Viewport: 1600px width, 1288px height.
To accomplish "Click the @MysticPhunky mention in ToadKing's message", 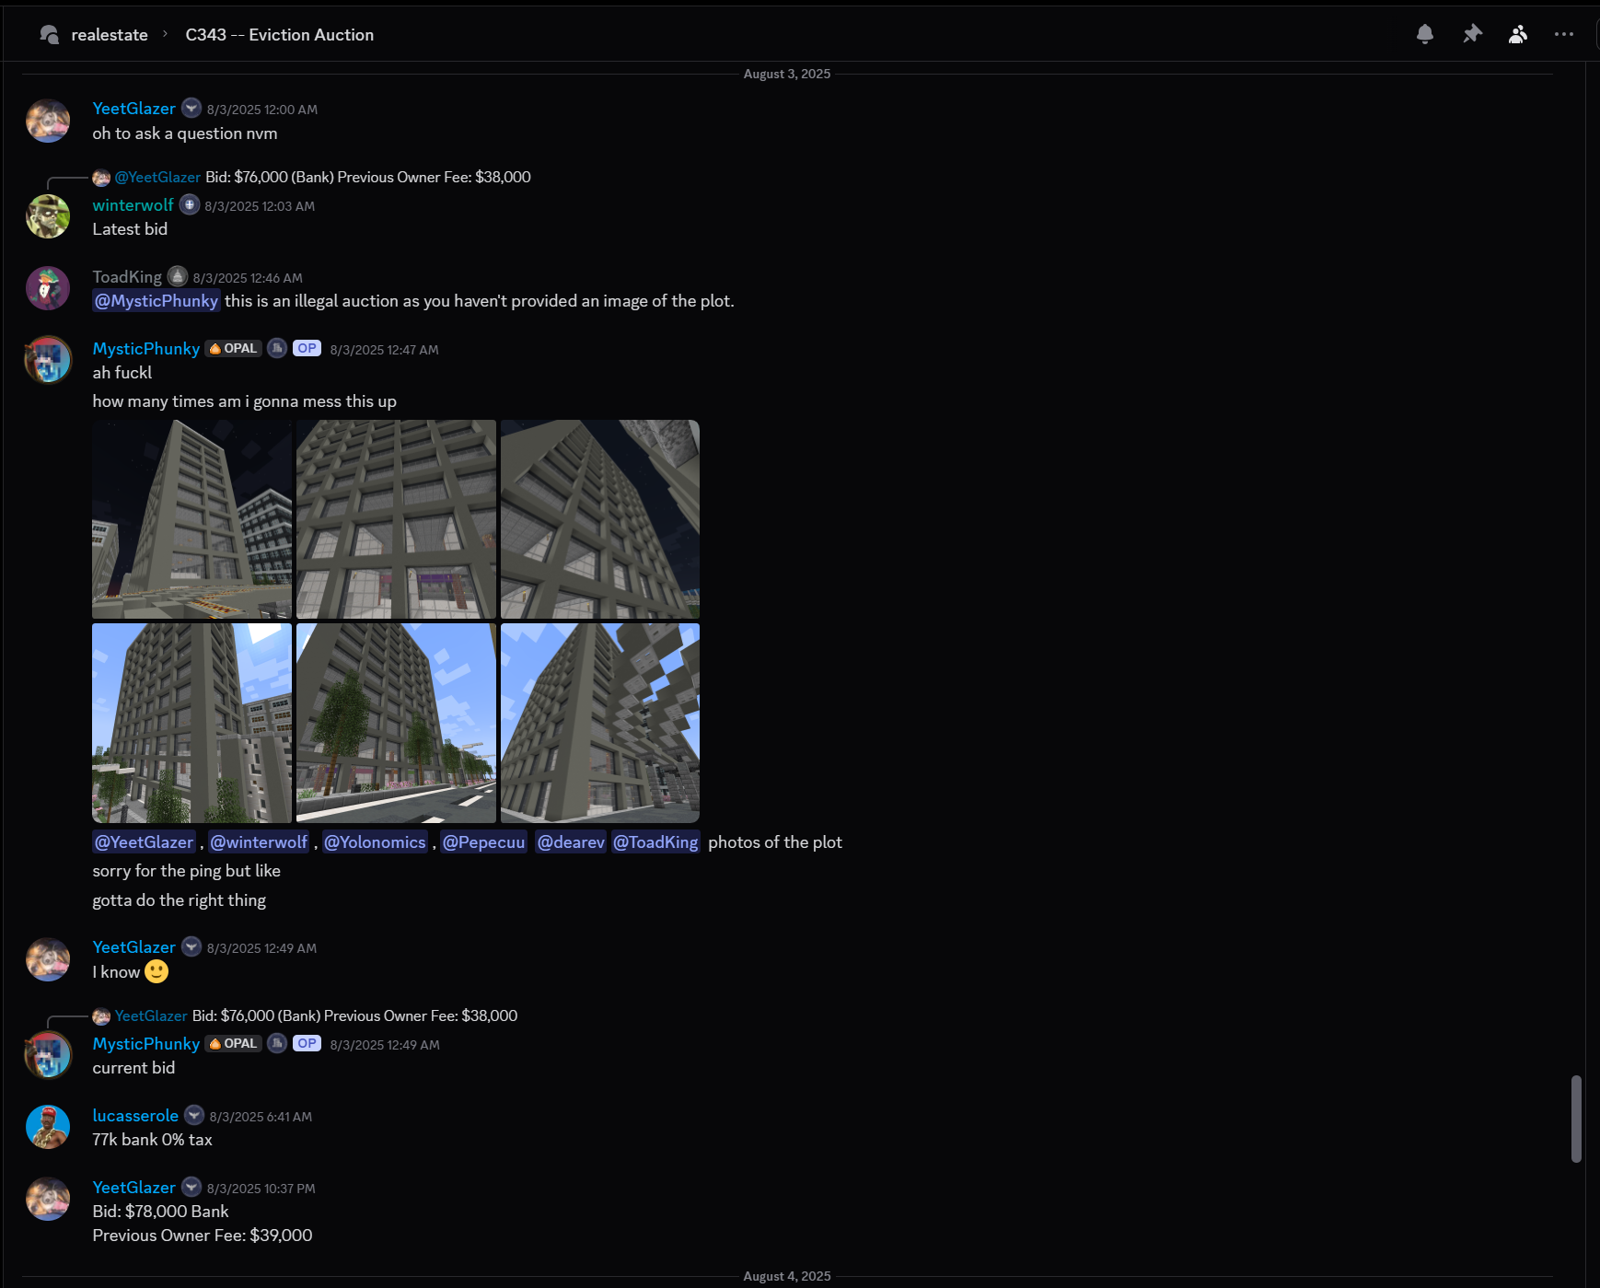I will pos(157,301).
